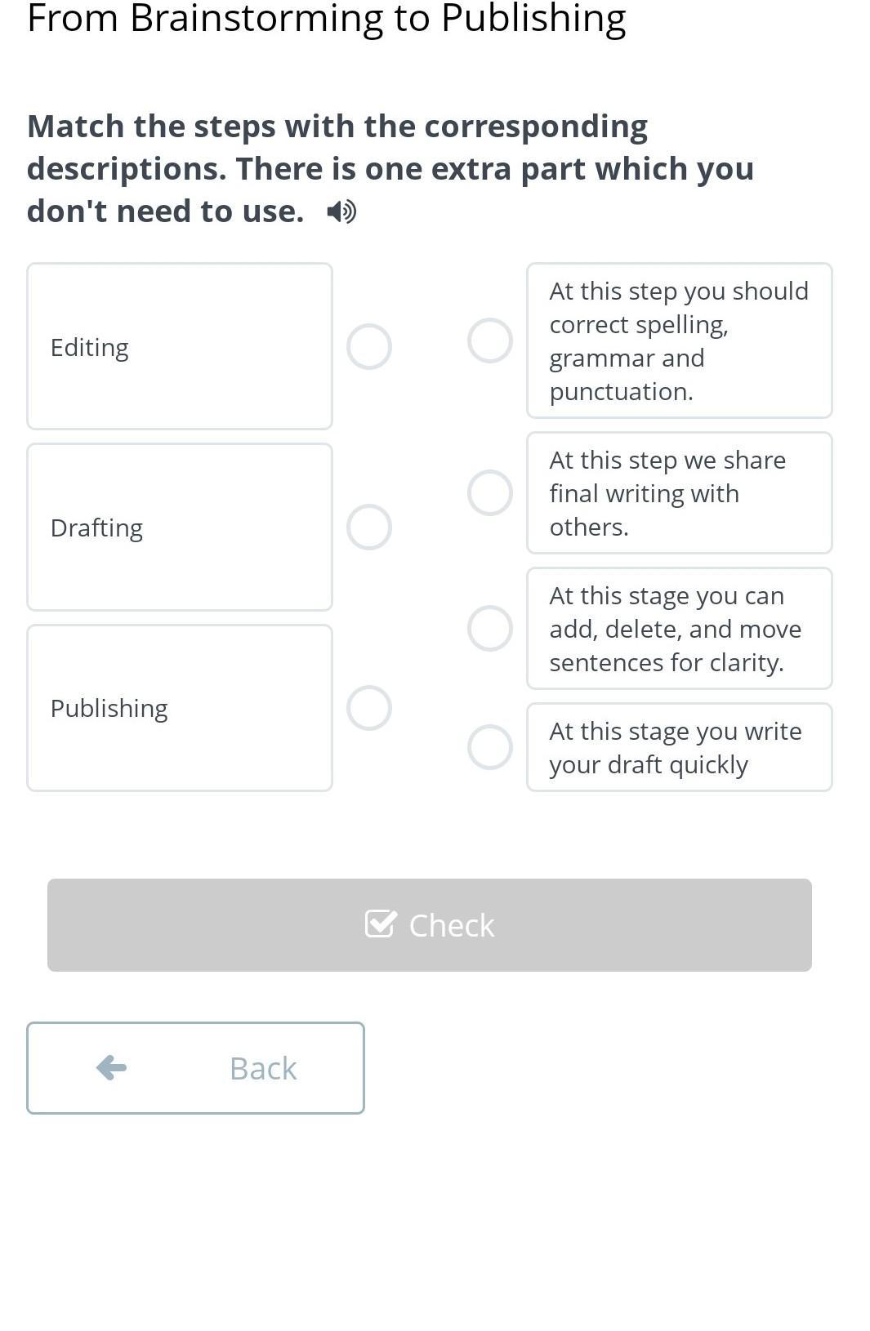
Task: Click the add, delete, move sentences card
Action: coord(679,629)
